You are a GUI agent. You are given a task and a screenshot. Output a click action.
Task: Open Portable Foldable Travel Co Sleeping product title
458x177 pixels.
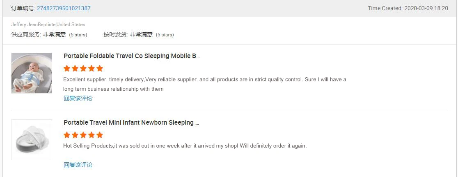click(x=132, y=56)
